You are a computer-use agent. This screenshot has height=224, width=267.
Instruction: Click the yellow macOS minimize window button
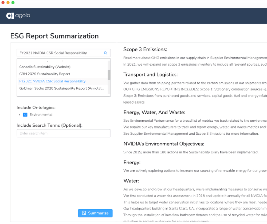coord(8,3)
